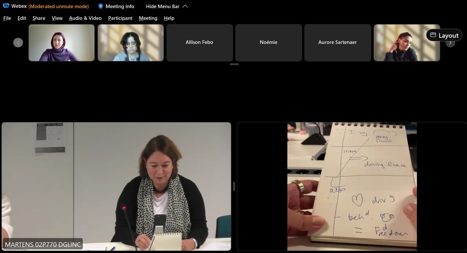Open the Meeting menu
The image size is (467, 253).
[148, 18]
